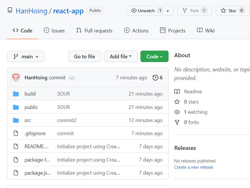Click the Unwatch button
250x188 pixels.
(150, 11)
